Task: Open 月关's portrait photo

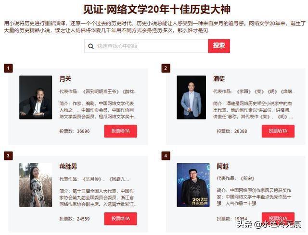Action: [x=36, y=97]
